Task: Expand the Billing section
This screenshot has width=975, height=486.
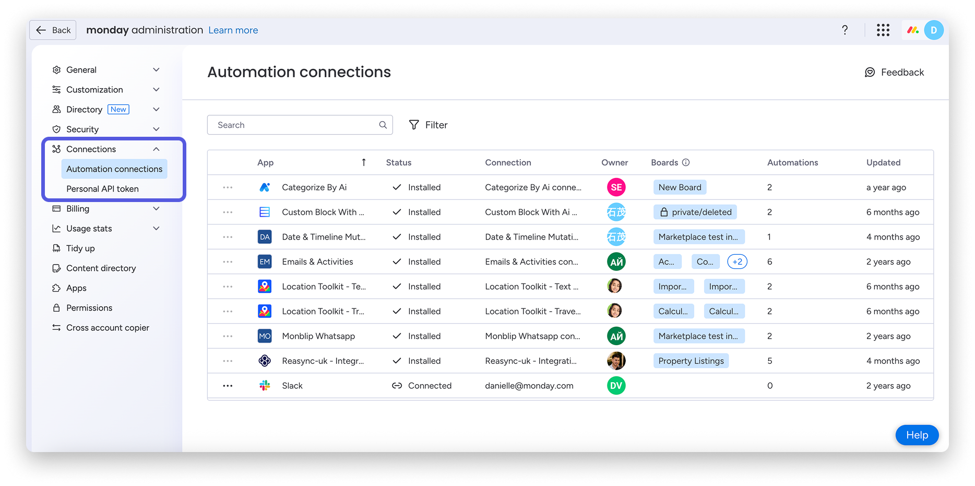Action: point(156,209)
